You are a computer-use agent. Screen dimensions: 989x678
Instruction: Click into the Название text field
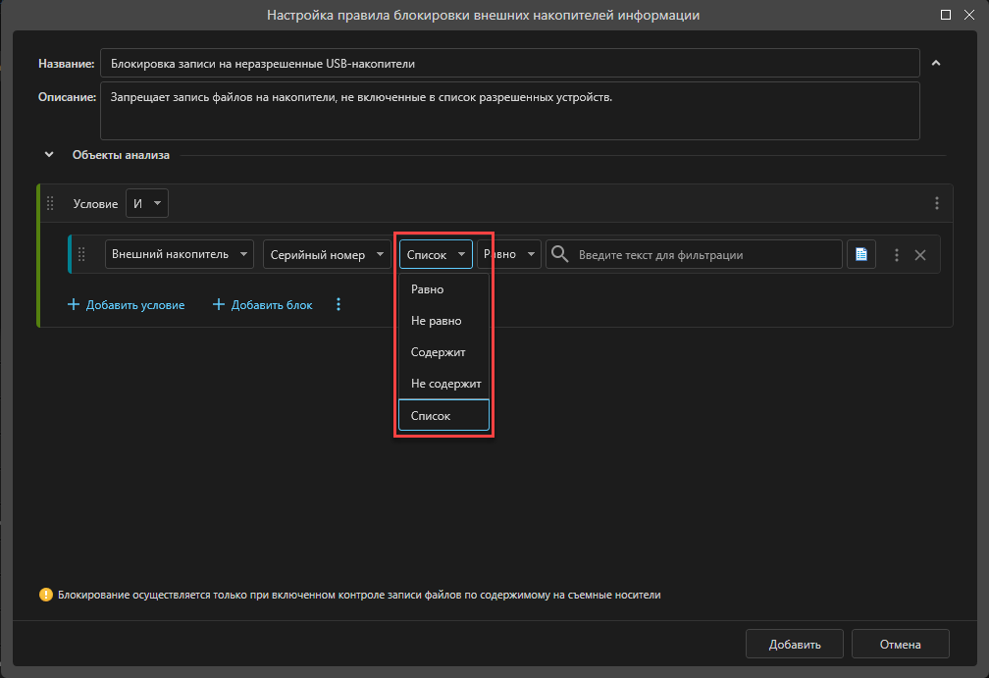509,63
